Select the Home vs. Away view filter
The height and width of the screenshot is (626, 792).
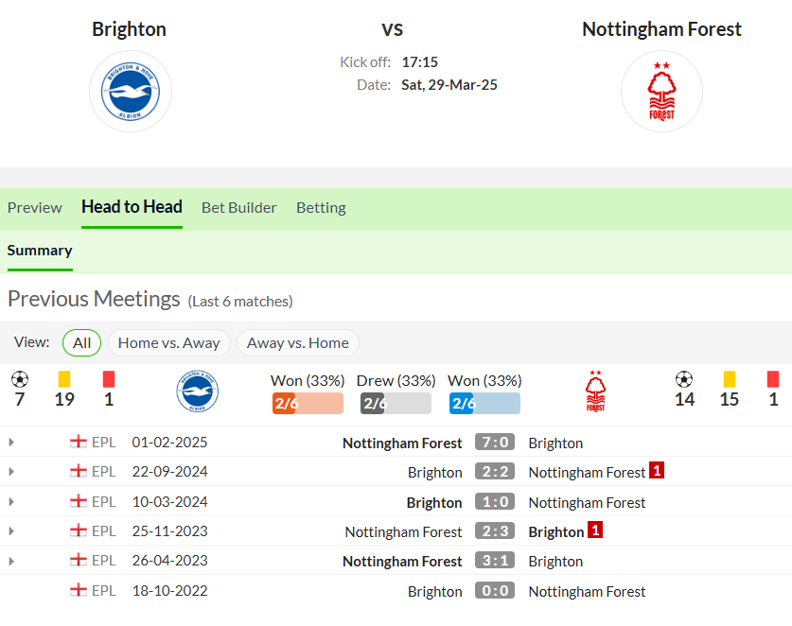[169, 342]
